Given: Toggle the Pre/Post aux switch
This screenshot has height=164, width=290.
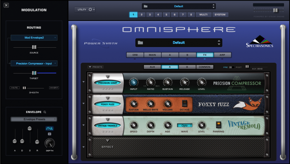Looking at the screenshot, I should pos(231,67).
